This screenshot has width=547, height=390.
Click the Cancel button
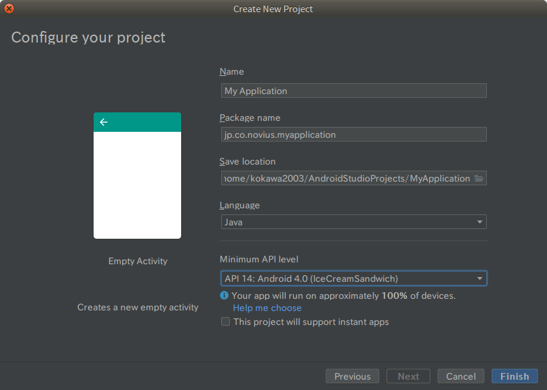pos(461,377)
